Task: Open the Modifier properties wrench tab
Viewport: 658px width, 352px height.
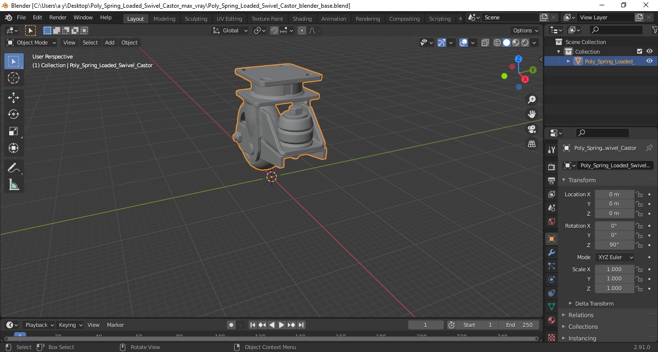Action: (552, 252)
